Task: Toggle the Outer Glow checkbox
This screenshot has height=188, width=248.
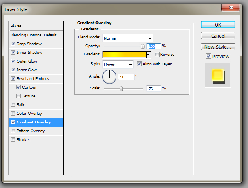Action: pyautogui.click(x=13, y=61)
